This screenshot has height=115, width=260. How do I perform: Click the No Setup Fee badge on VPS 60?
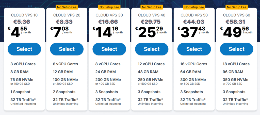tap(237, 7)
